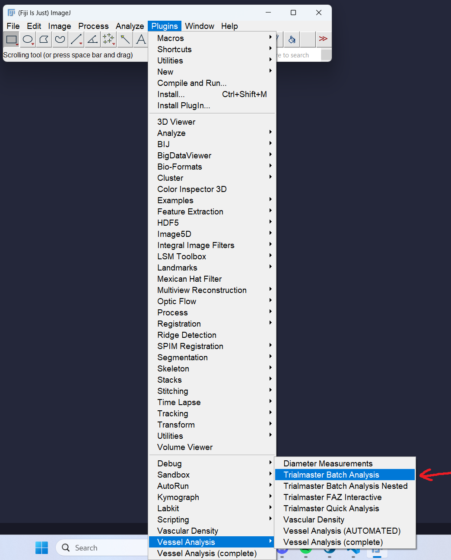Select the Wand tracing tool

pyautogui.click(x=125, y=40)
